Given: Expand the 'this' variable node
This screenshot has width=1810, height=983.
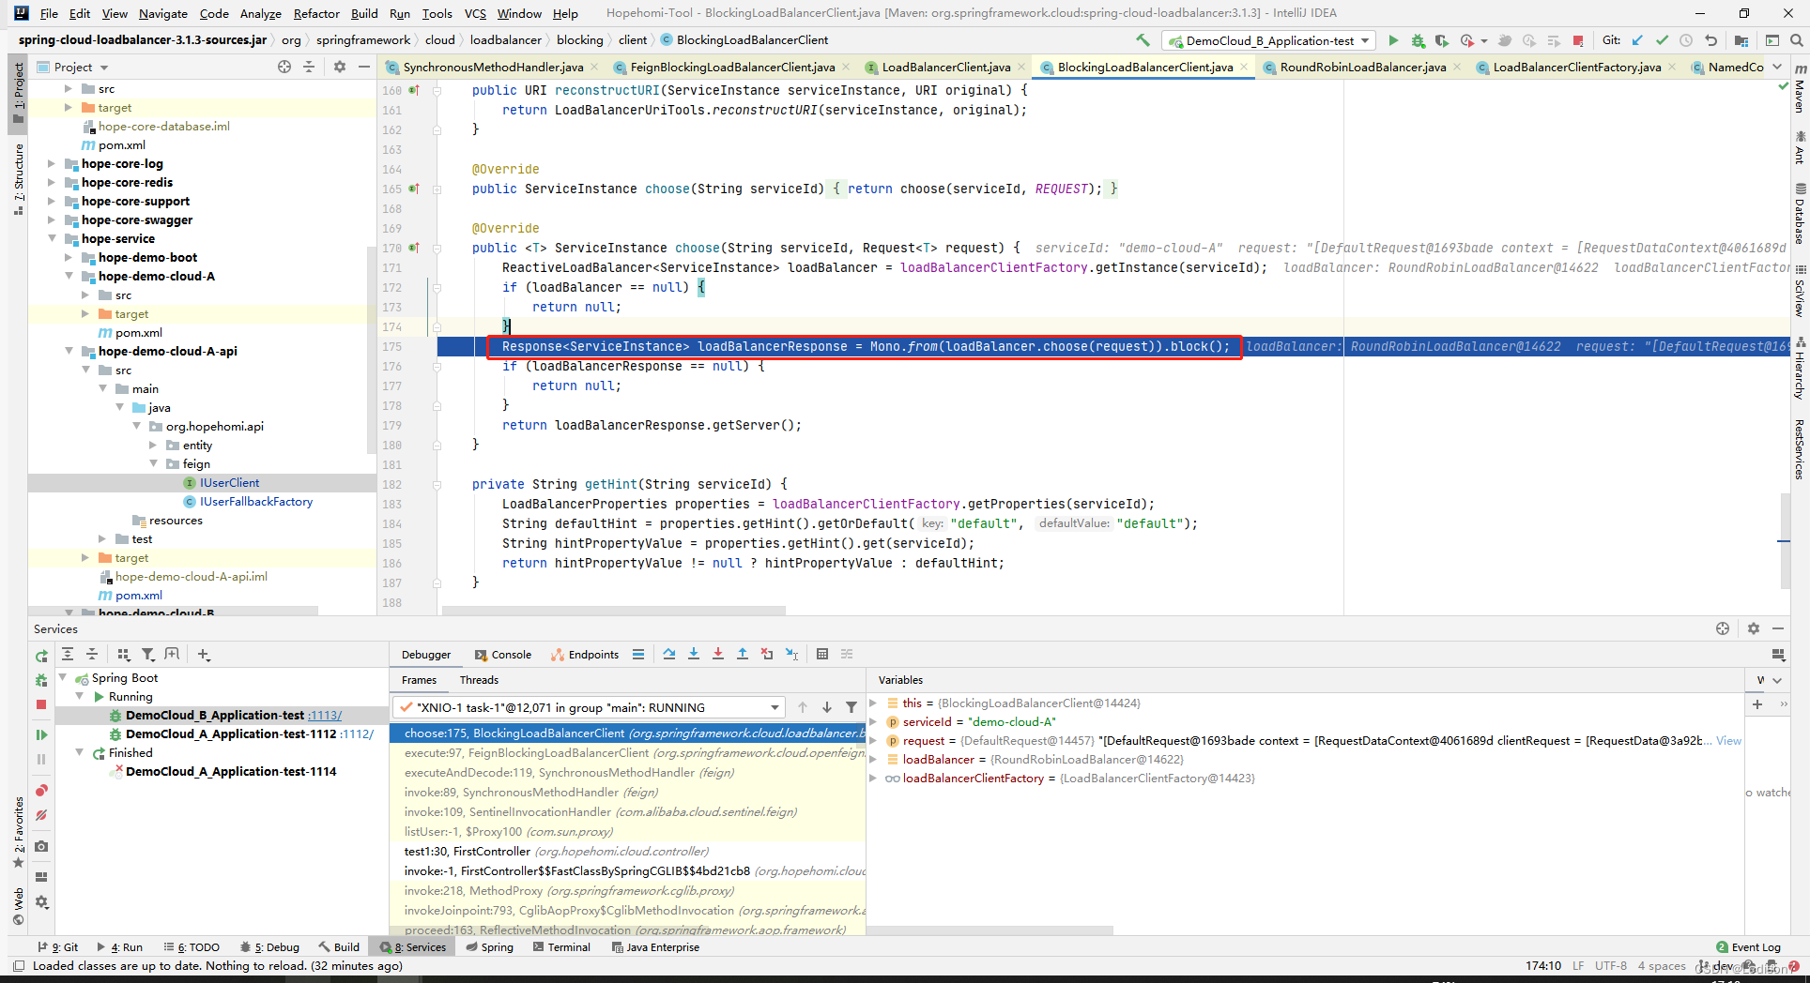Looking at the screenshot, I should click(x=873, y=703).
